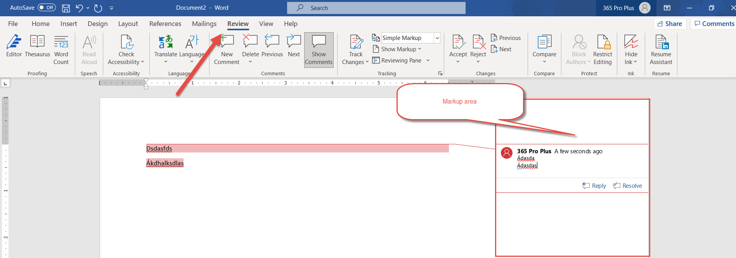Image resolution: width=736 pixels, height=258 pixels.
Task: Reply to the comment
Action: click(594, 186)
